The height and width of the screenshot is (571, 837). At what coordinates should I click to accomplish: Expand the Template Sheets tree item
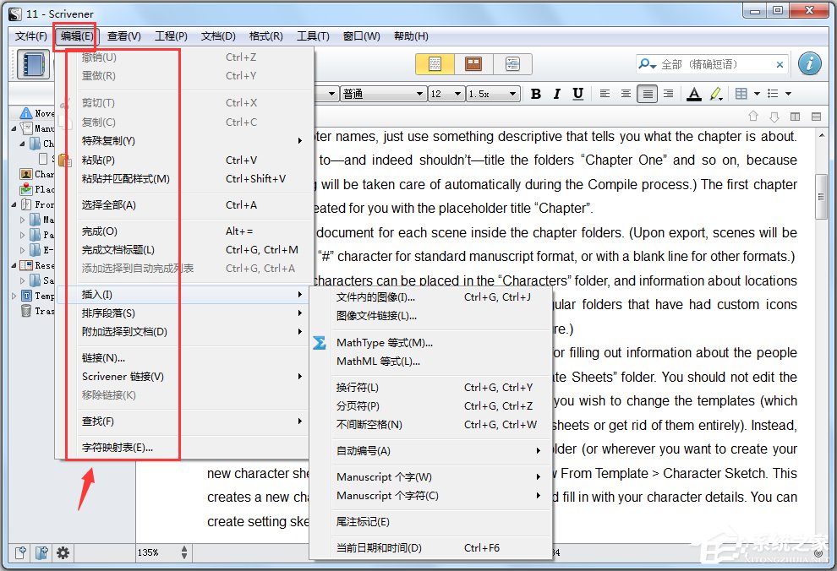14,296
